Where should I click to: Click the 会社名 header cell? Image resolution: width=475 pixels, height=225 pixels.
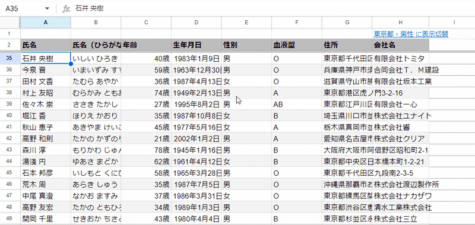pyautogui.click(x=400, y=45)
